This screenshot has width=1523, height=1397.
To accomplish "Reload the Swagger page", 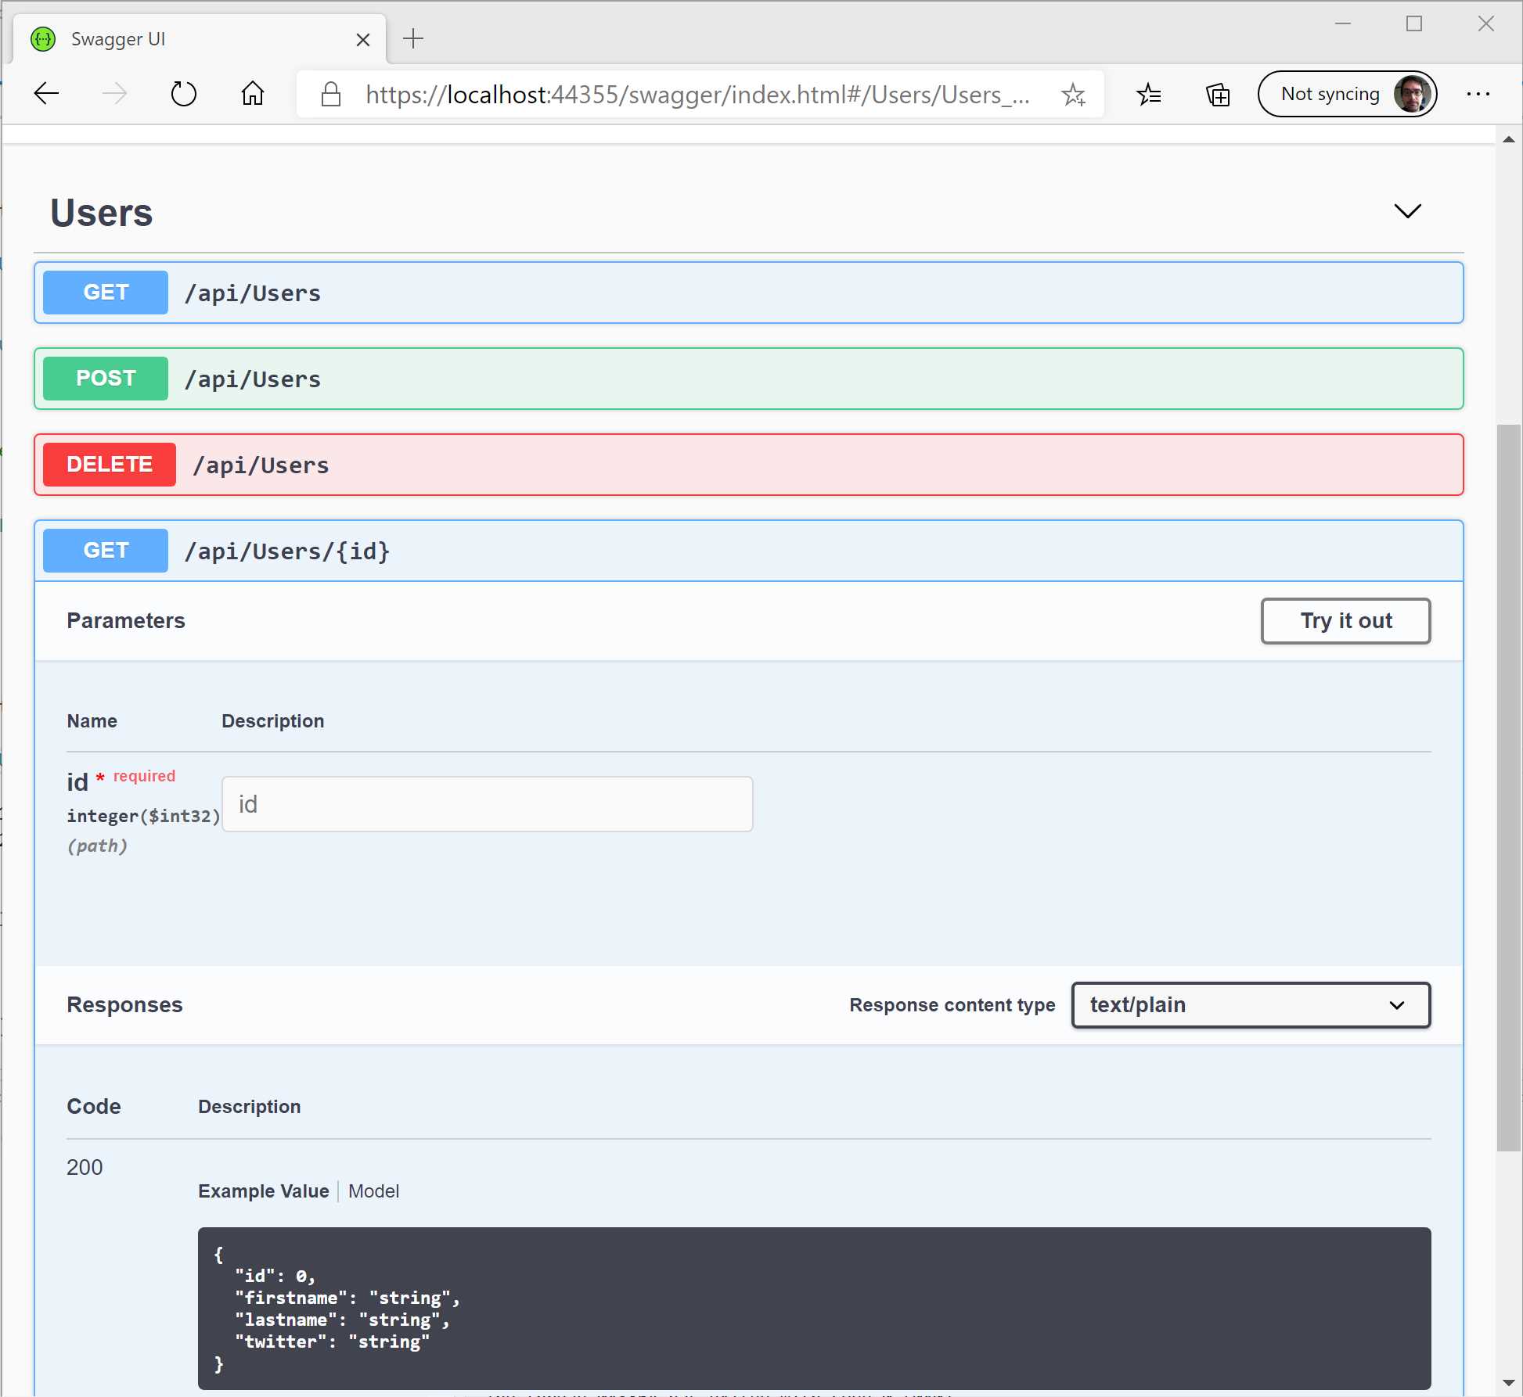I will [183, 93].
